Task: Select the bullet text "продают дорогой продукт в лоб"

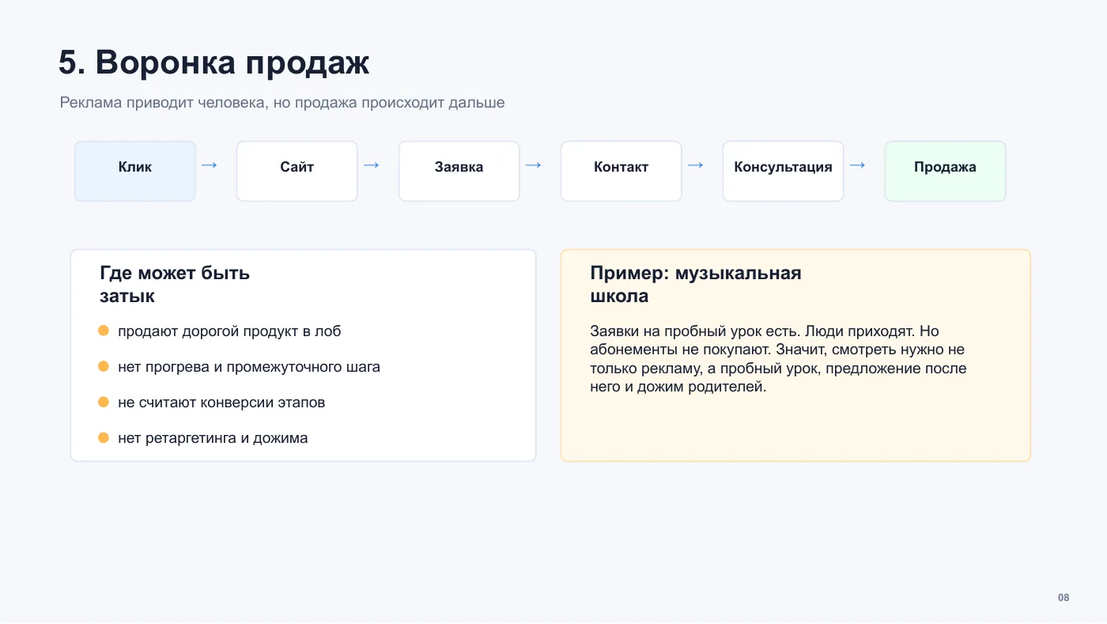Action: tap(229, 331)
